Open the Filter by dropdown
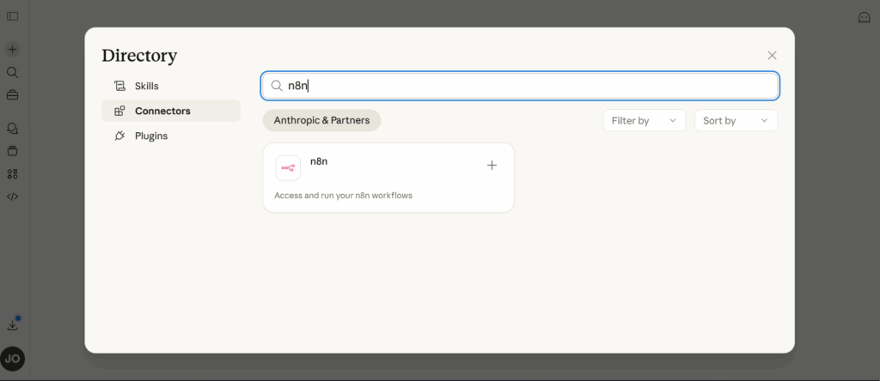This screenshot has height=381, width=880. (x=644, y=121)
